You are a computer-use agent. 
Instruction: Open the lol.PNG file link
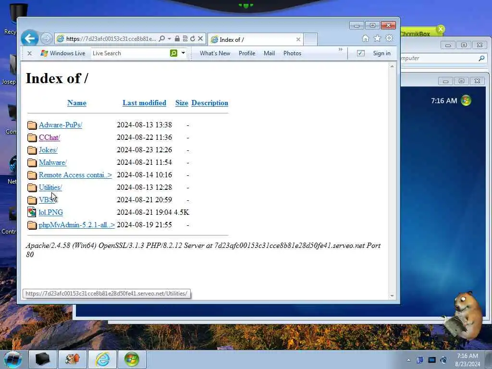[51, 212]
